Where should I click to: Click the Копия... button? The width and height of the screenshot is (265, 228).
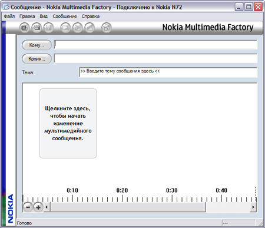coord(37,59)
